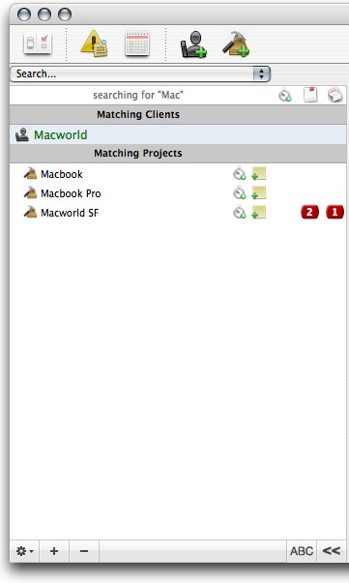Click pinned note icon in search header
Image resolution: width=349 pixels, height=583 pixels.
click(310, 95)
